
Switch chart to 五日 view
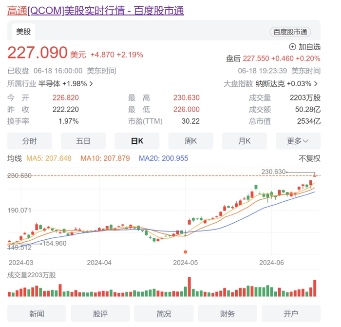[83, 141]
